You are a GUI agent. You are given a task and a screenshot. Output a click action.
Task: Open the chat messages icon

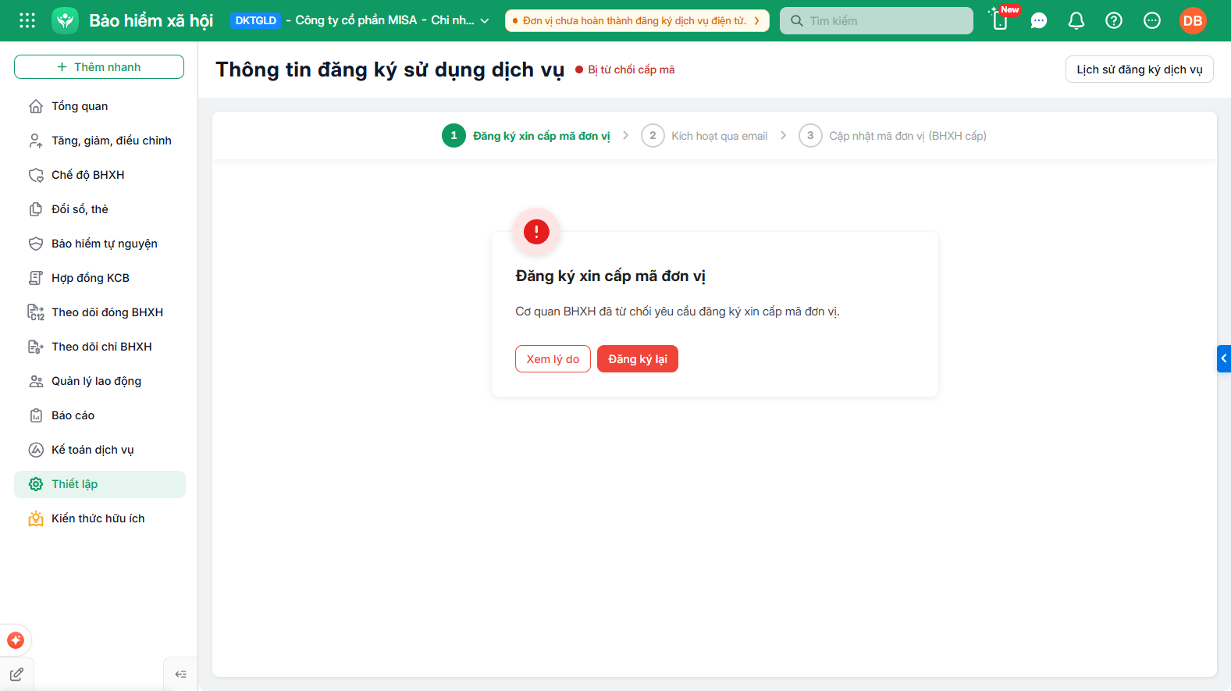pyautogui.click(x=1039, y=20)
